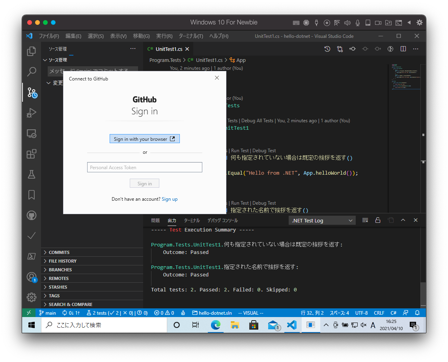Expand the COMMITS section
Screen dimensions: 448x362
click(59, 252)
